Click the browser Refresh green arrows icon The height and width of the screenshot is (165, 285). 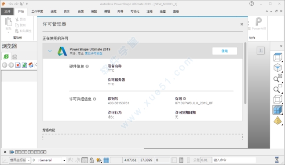pos(24,65)
